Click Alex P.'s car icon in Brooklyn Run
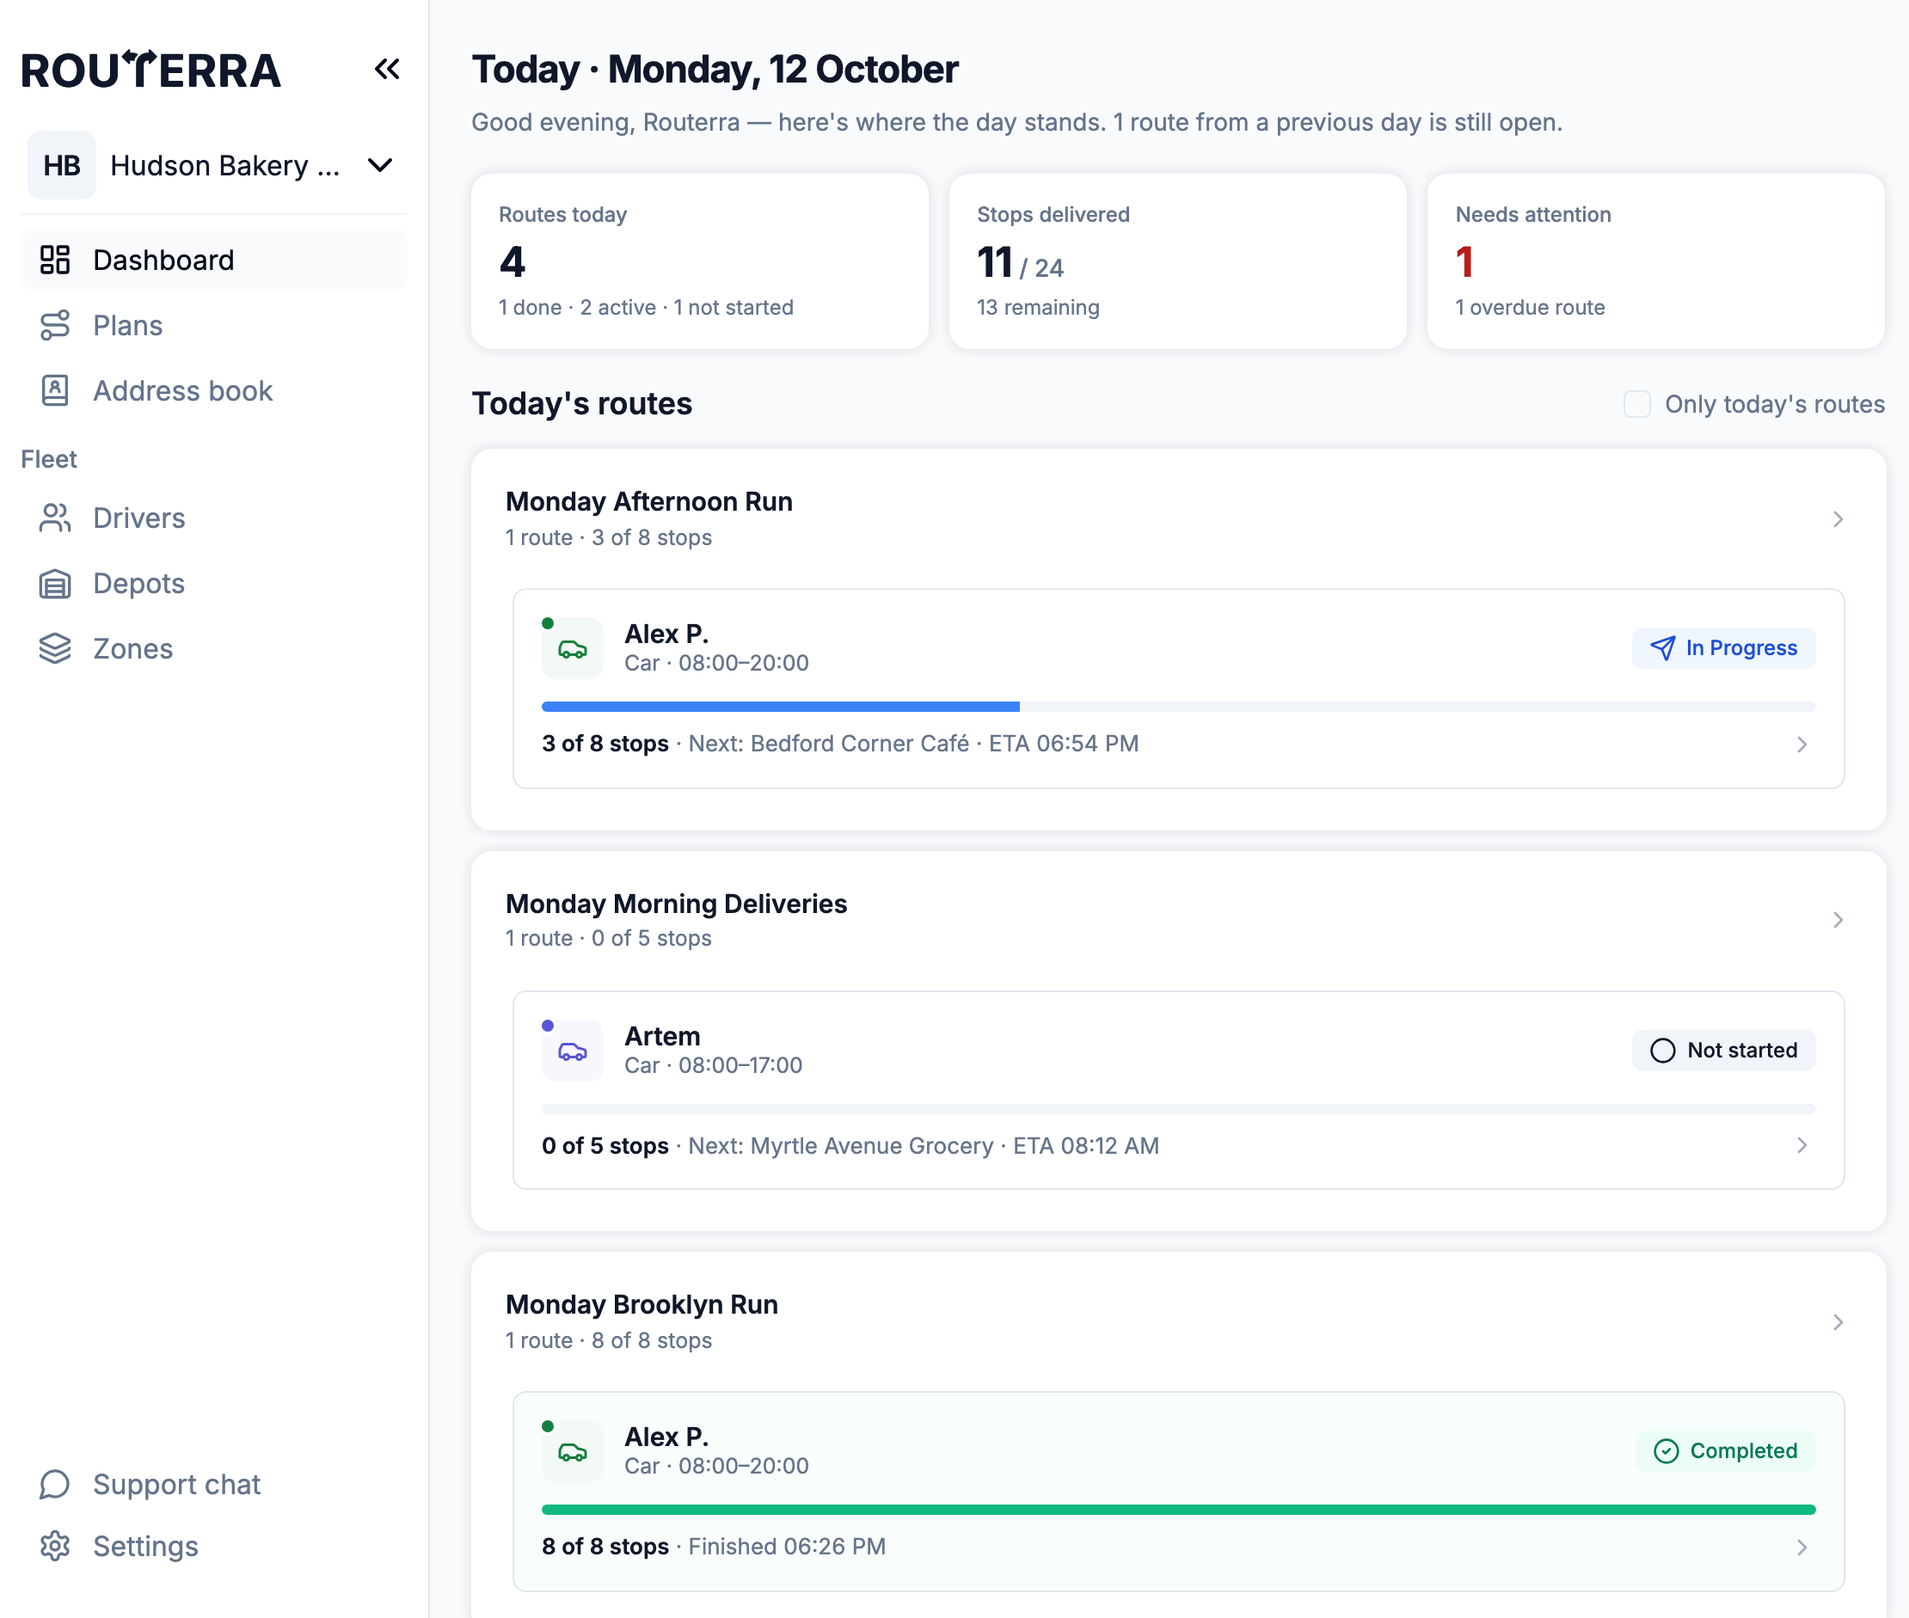The height and width of the screenshot is (1618, 1909). click(573, 1451)
